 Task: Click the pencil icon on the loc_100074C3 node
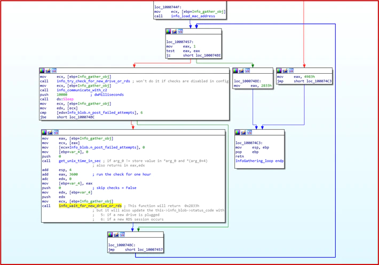(243, 132)
